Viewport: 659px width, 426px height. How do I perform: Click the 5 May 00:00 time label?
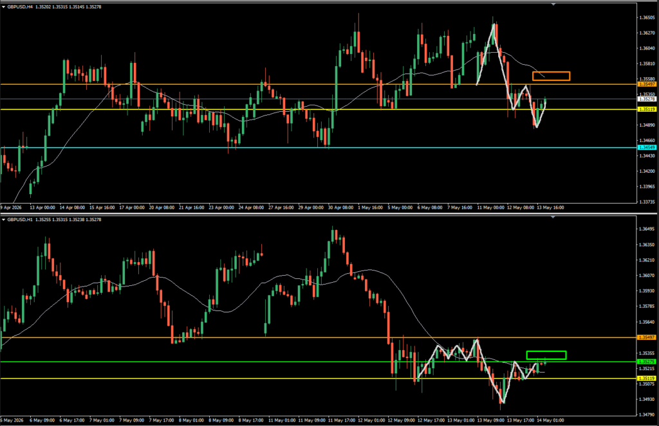point(400,208)
